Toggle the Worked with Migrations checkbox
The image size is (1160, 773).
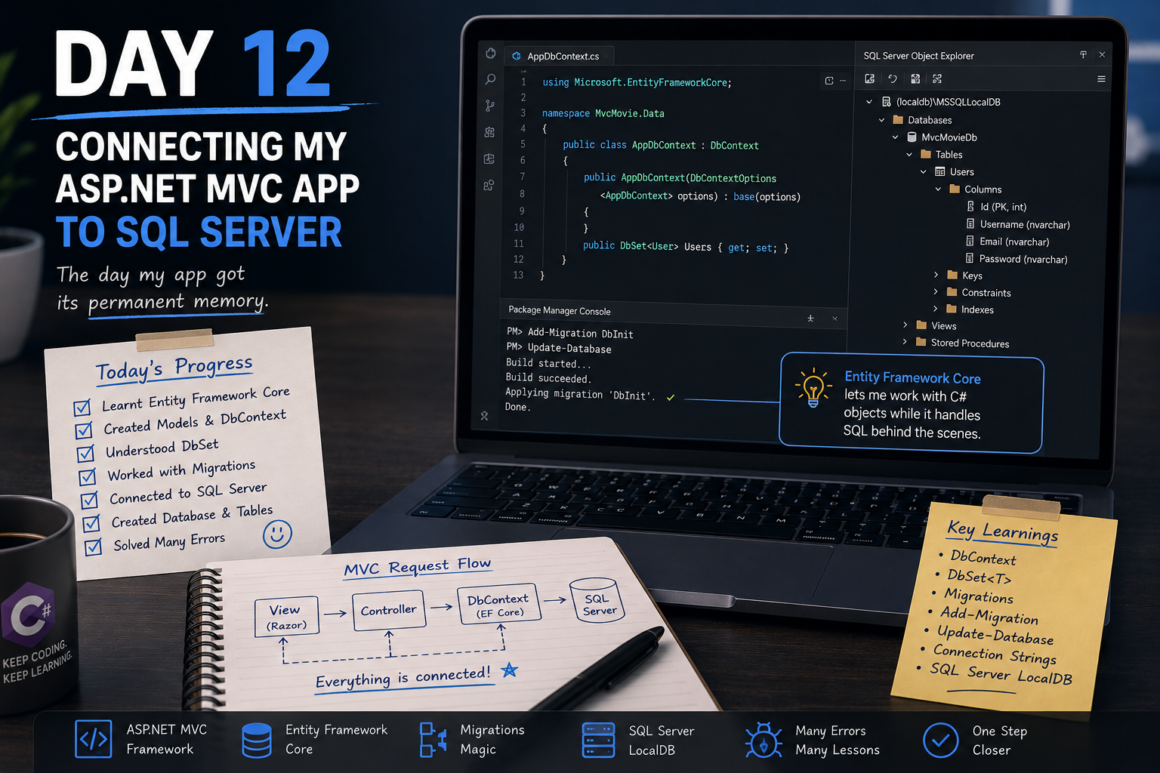tap(88, 476)
